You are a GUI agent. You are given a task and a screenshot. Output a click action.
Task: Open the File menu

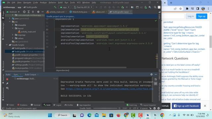coord(8,3)
